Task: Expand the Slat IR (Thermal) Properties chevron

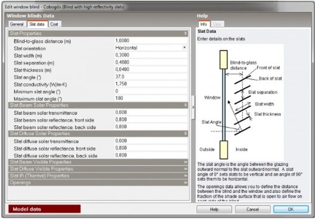Action: click(x=185, y=176)
